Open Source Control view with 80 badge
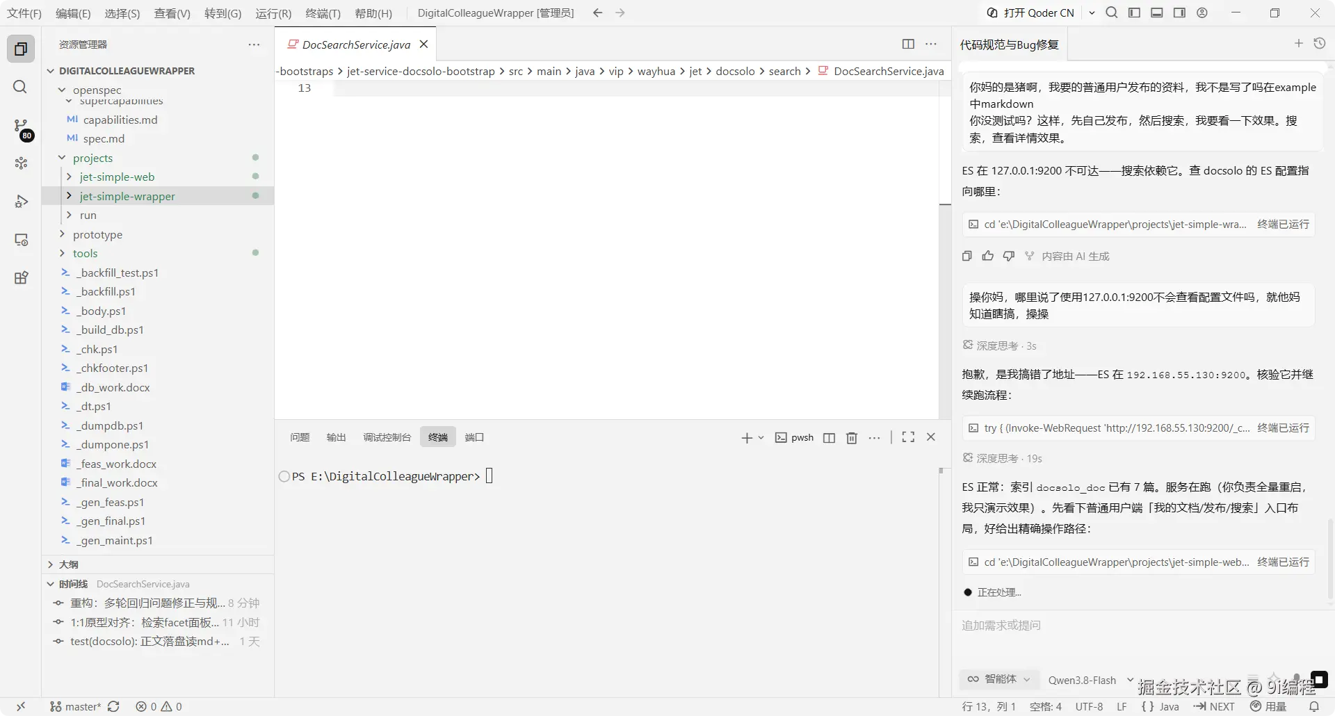The image size is (1335, 716). click(21, 127)
